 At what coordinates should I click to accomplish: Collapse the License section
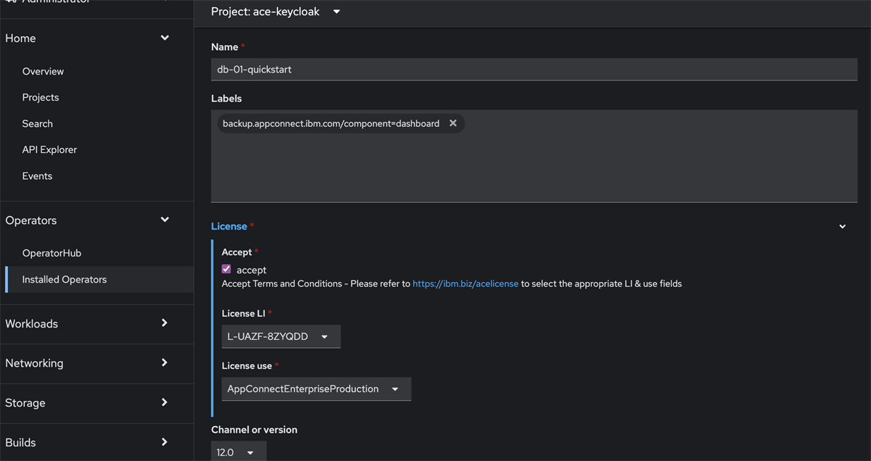point(842,226)
